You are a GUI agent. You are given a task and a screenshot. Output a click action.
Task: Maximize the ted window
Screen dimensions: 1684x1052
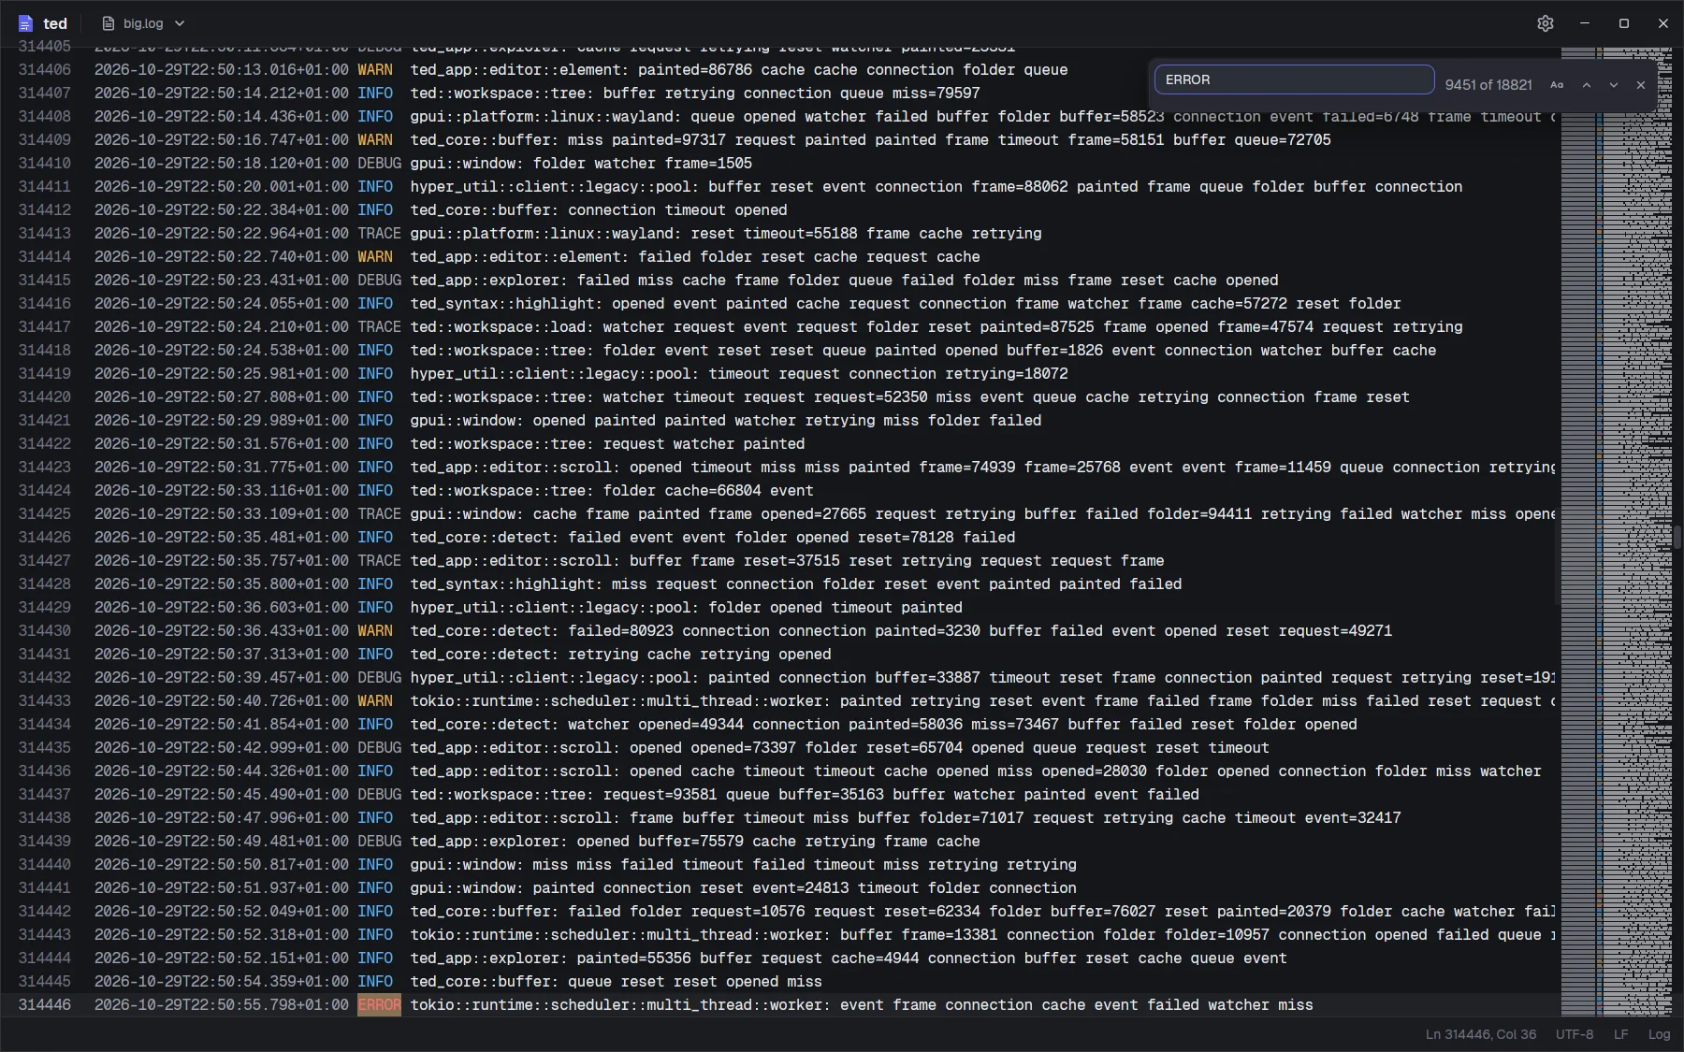[x=1623, y=23]
